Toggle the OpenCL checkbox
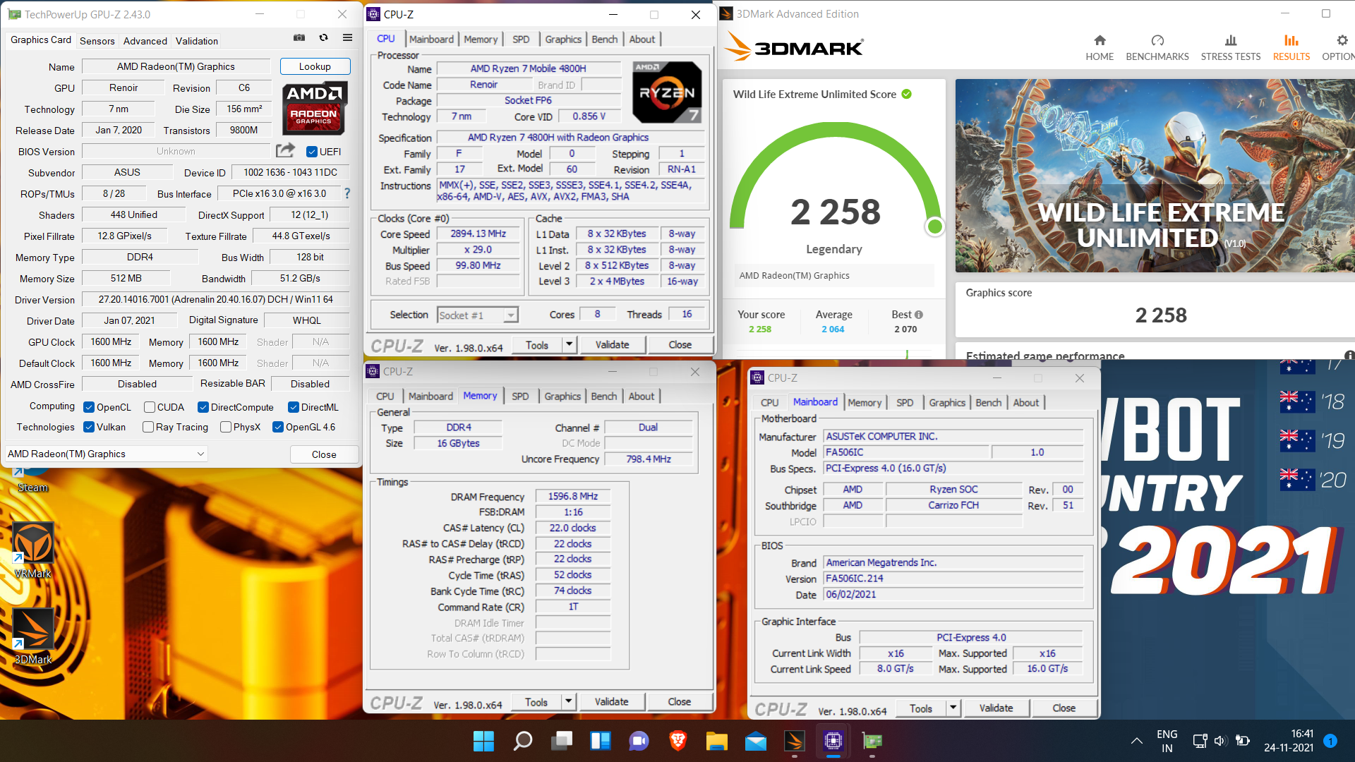This screenshot has height=762, width=1355. [89, 407]
